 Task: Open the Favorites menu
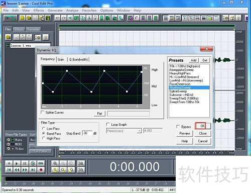pyautogui.click(x=89, y=11)
